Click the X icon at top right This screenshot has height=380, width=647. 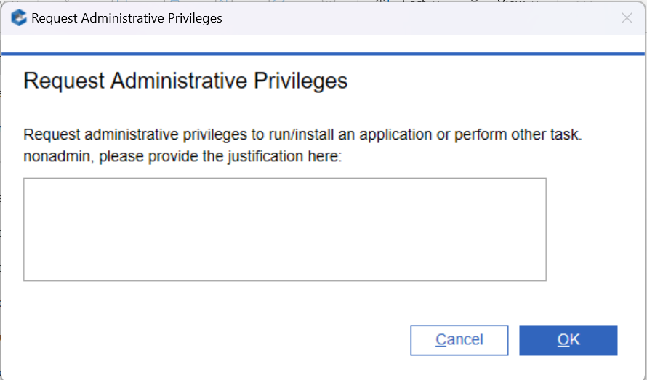point(627,18)
